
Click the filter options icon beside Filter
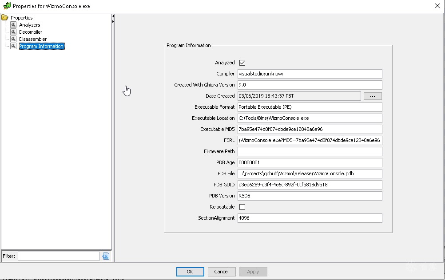coord(106,256)
